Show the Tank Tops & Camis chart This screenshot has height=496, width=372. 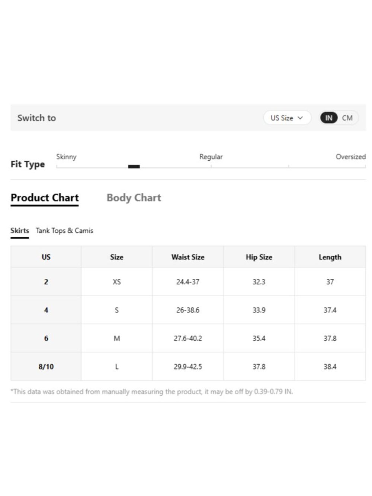tap(64, 231)
